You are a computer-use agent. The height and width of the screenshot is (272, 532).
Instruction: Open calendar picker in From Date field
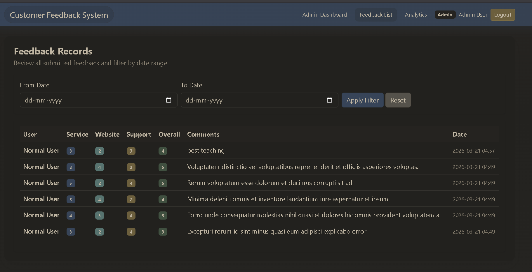(168, 100)
